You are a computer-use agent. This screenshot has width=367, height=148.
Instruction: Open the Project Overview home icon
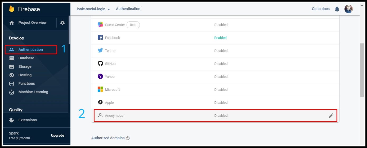click(x=12, y=23)
